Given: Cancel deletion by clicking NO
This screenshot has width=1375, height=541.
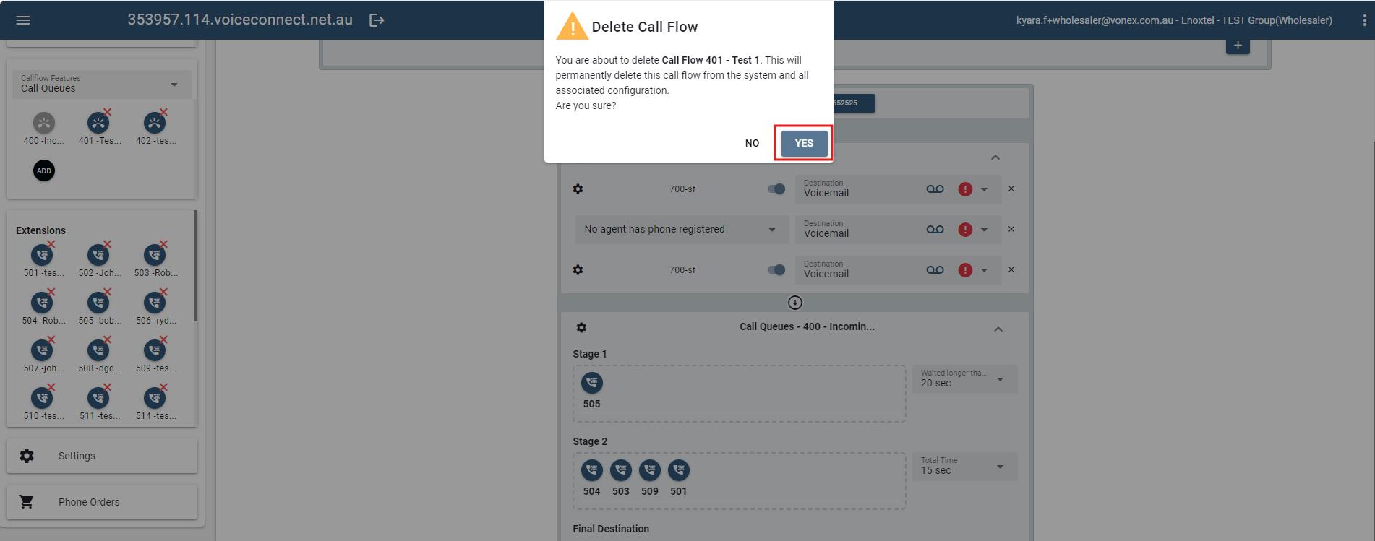Looking at the screenshot, I should tap(752, 143).
